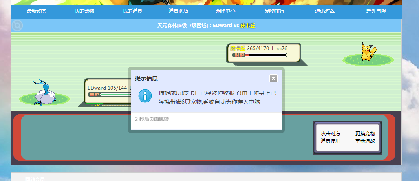
Task: Click the Pikachu sprite on the field
Action: pos(368,52)
